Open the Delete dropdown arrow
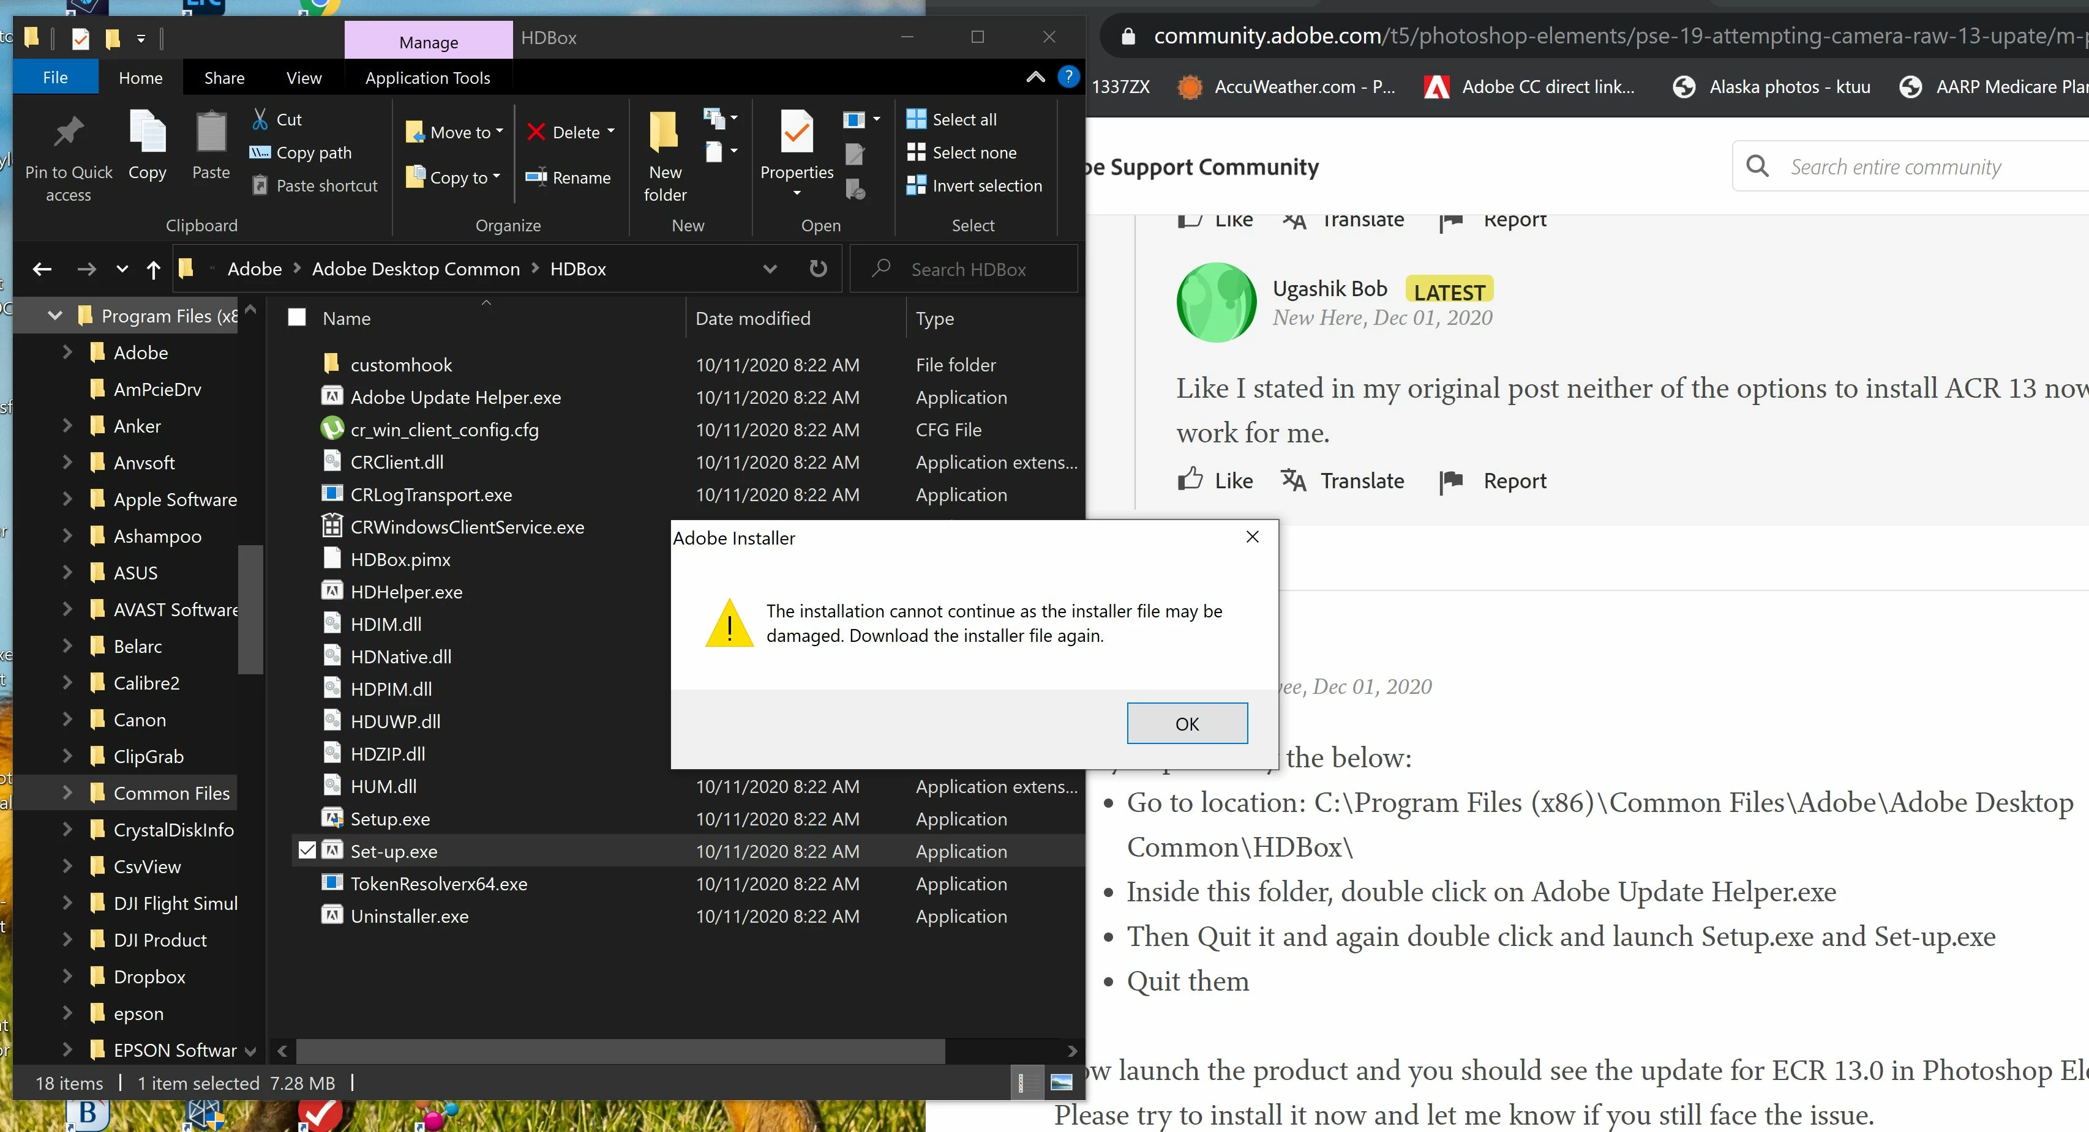 point(612,132)
